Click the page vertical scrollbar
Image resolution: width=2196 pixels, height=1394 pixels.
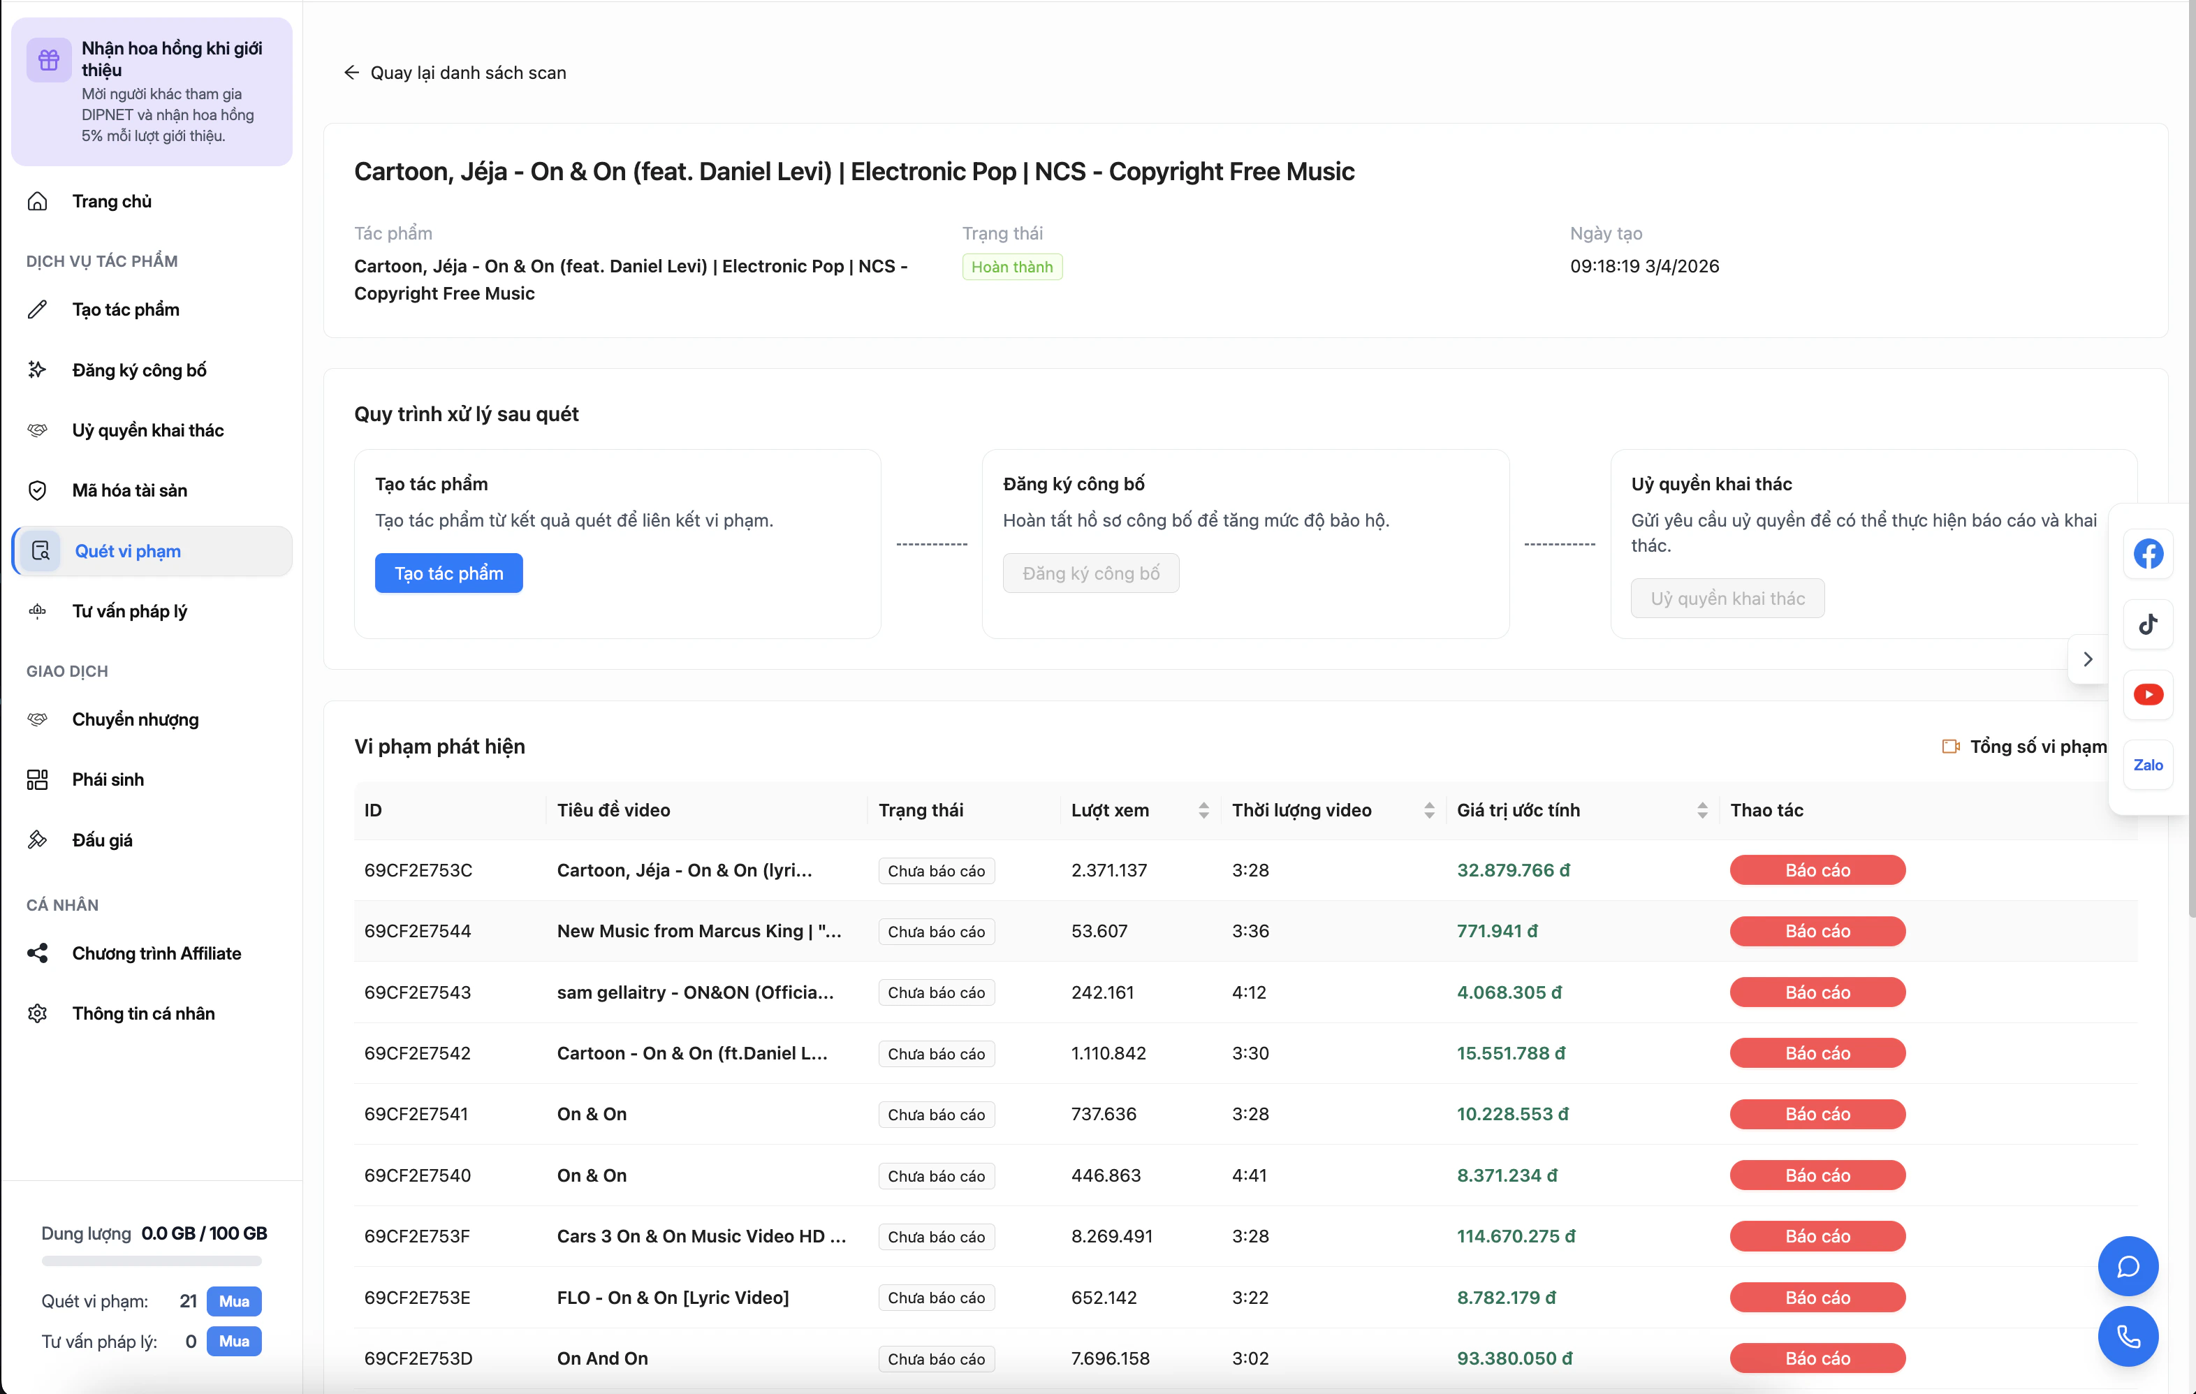2190,459
